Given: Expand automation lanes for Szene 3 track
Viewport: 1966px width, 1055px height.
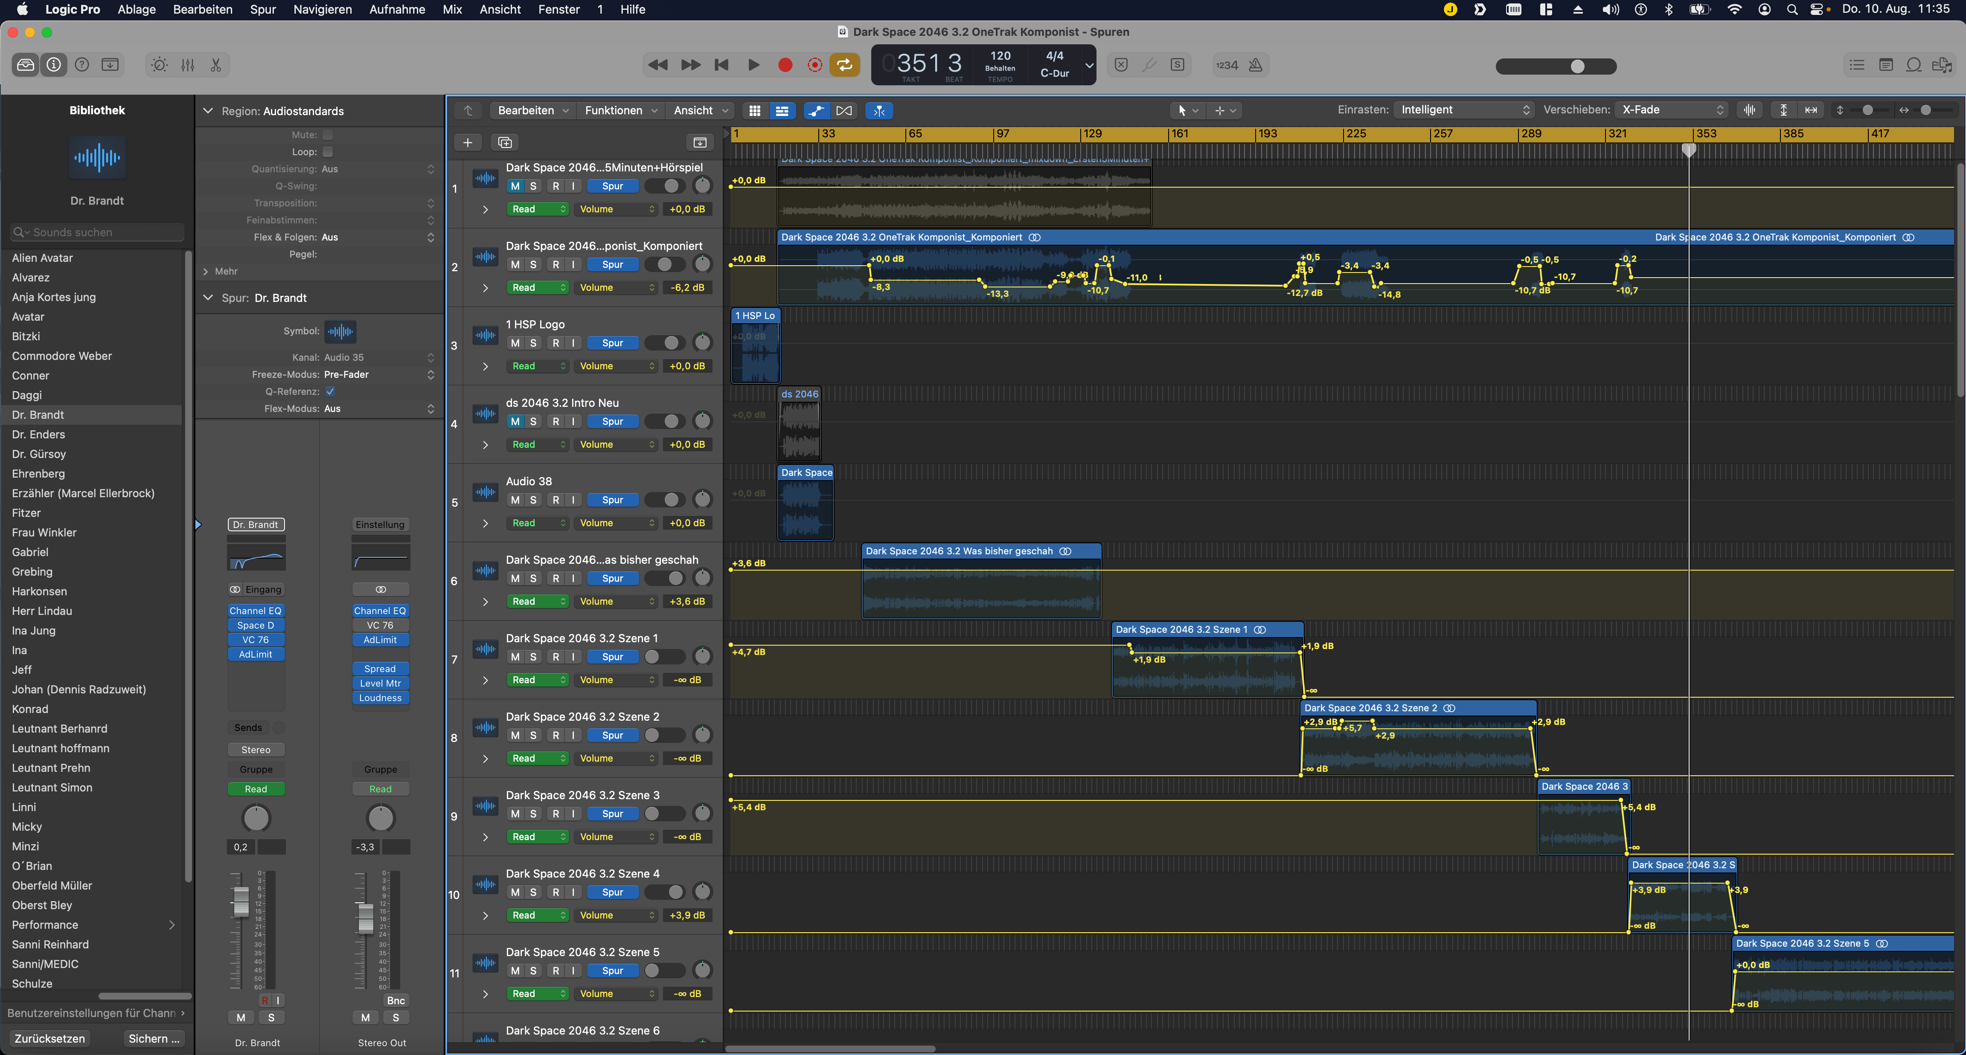Looking at the screenshot, I should coord(486,838).
